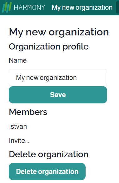Click the Members section heading
The height and width of the screenshot is (183, 119).
coord(28,112)
